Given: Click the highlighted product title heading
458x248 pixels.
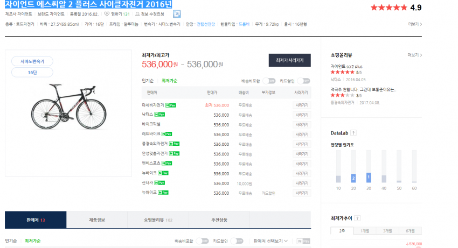Looking at the screenshot, I should point(88,4).
